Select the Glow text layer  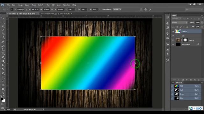(x=186, y=36)
